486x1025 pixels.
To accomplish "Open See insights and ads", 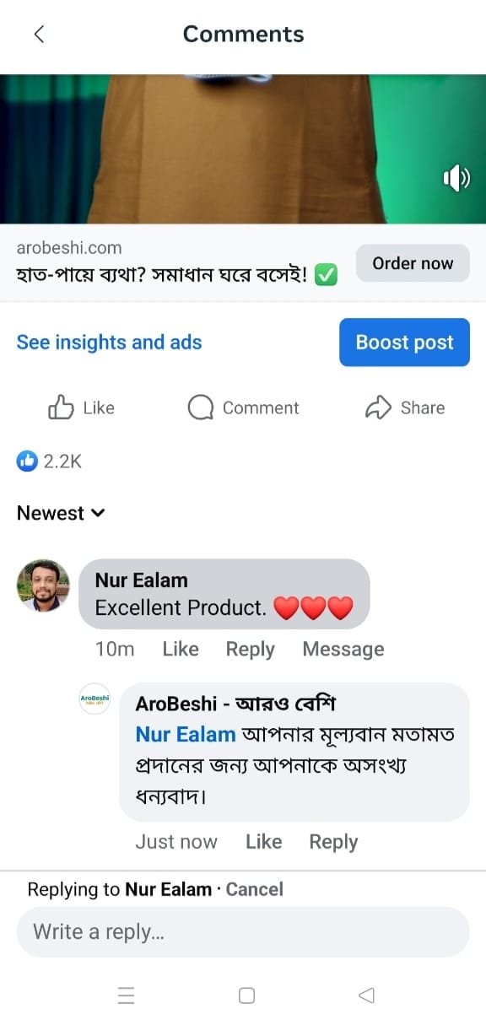I will [109, 342].
